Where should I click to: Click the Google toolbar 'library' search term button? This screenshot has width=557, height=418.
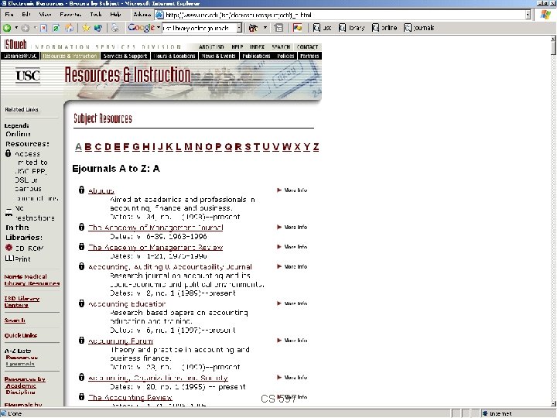tap(352, 28)
